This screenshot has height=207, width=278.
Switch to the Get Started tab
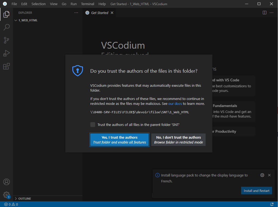pyautogui.click(x=99, y=13)
